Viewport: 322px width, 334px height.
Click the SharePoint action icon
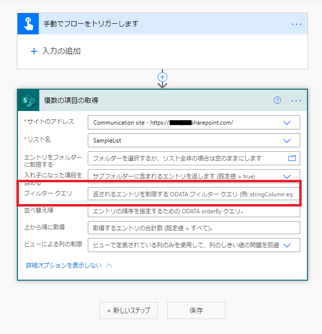click(x=29, y=100)
